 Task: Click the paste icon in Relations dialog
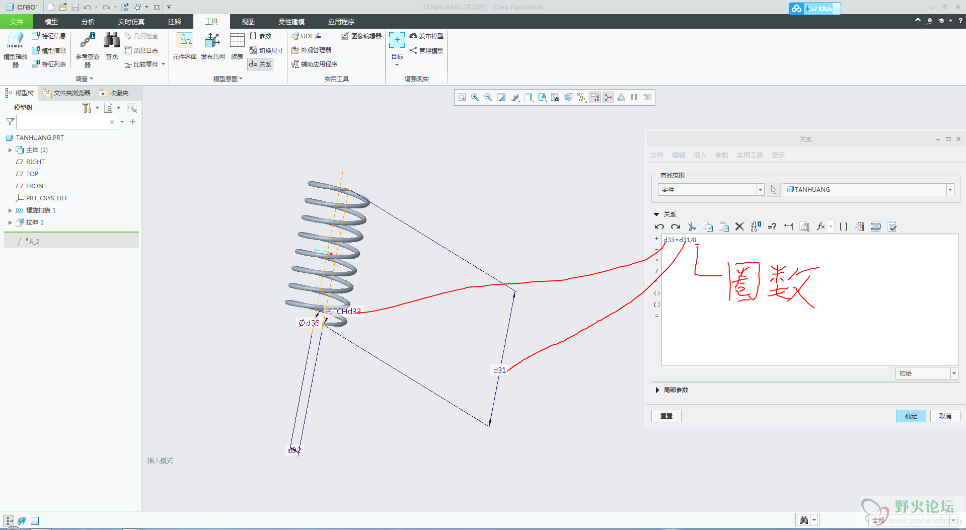pos(724,226)
